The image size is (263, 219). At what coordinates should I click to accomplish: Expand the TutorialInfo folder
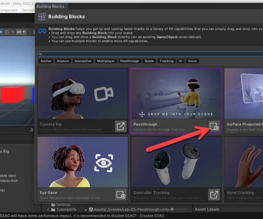tap(48, 209)
